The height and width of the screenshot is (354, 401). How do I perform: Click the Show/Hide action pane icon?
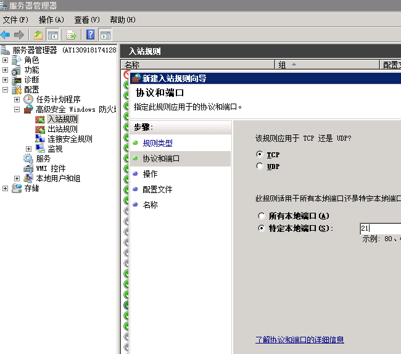(x=105, y=35)
